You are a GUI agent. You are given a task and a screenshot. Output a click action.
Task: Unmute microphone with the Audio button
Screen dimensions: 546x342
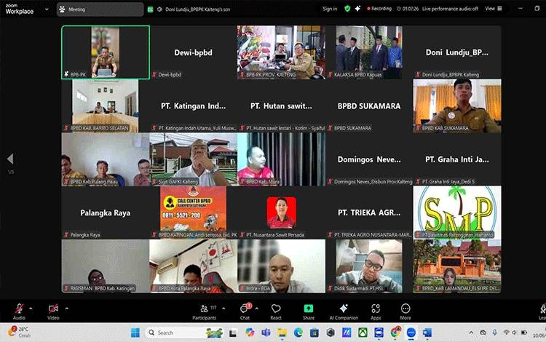tap(19, 311)
